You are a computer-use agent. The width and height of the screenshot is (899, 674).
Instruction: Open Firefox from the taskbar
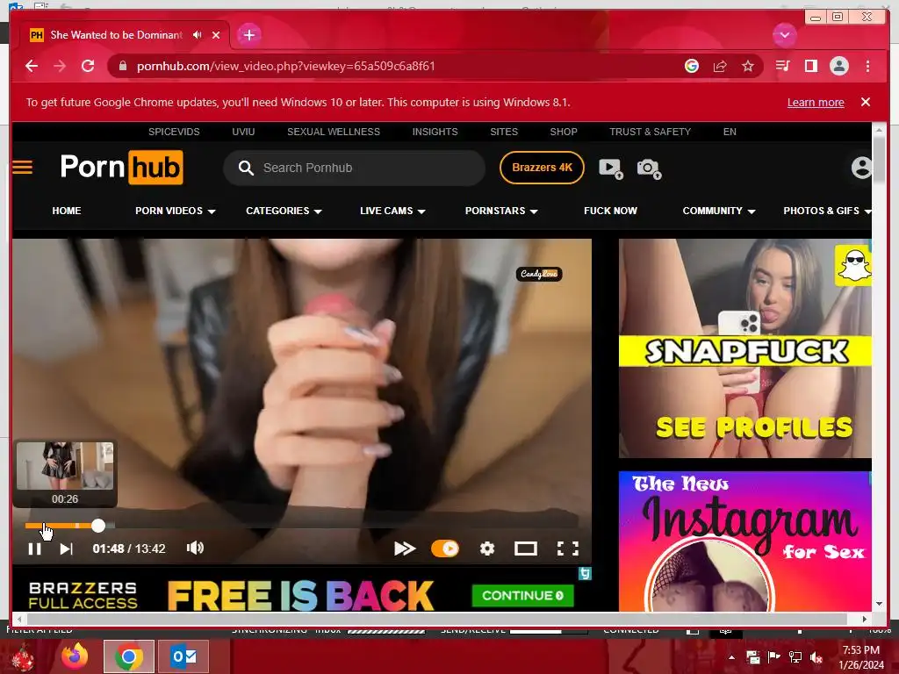click(x=75, y=656)
